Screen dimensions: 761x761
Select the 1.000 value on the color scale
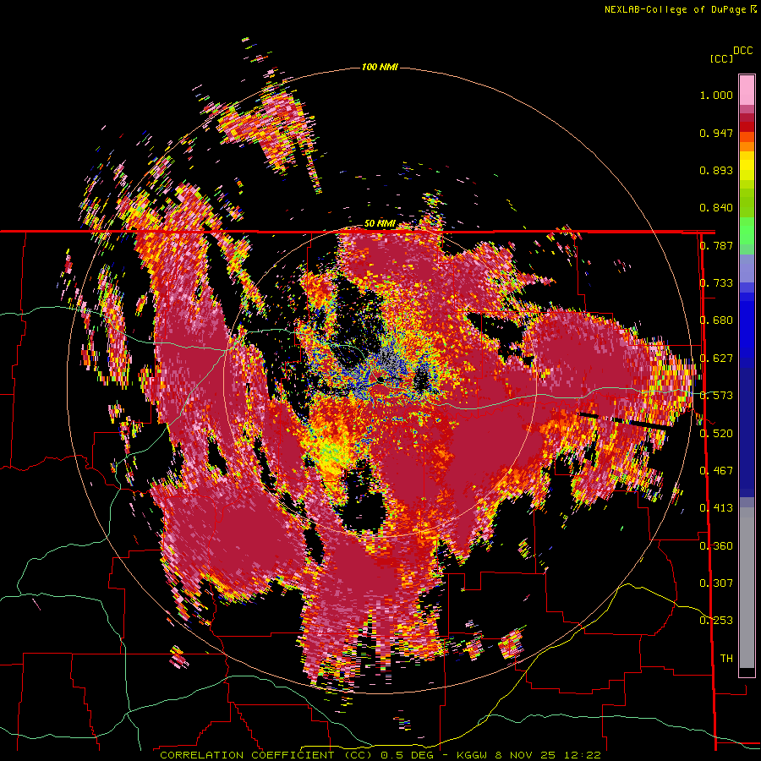click(716, 95)
